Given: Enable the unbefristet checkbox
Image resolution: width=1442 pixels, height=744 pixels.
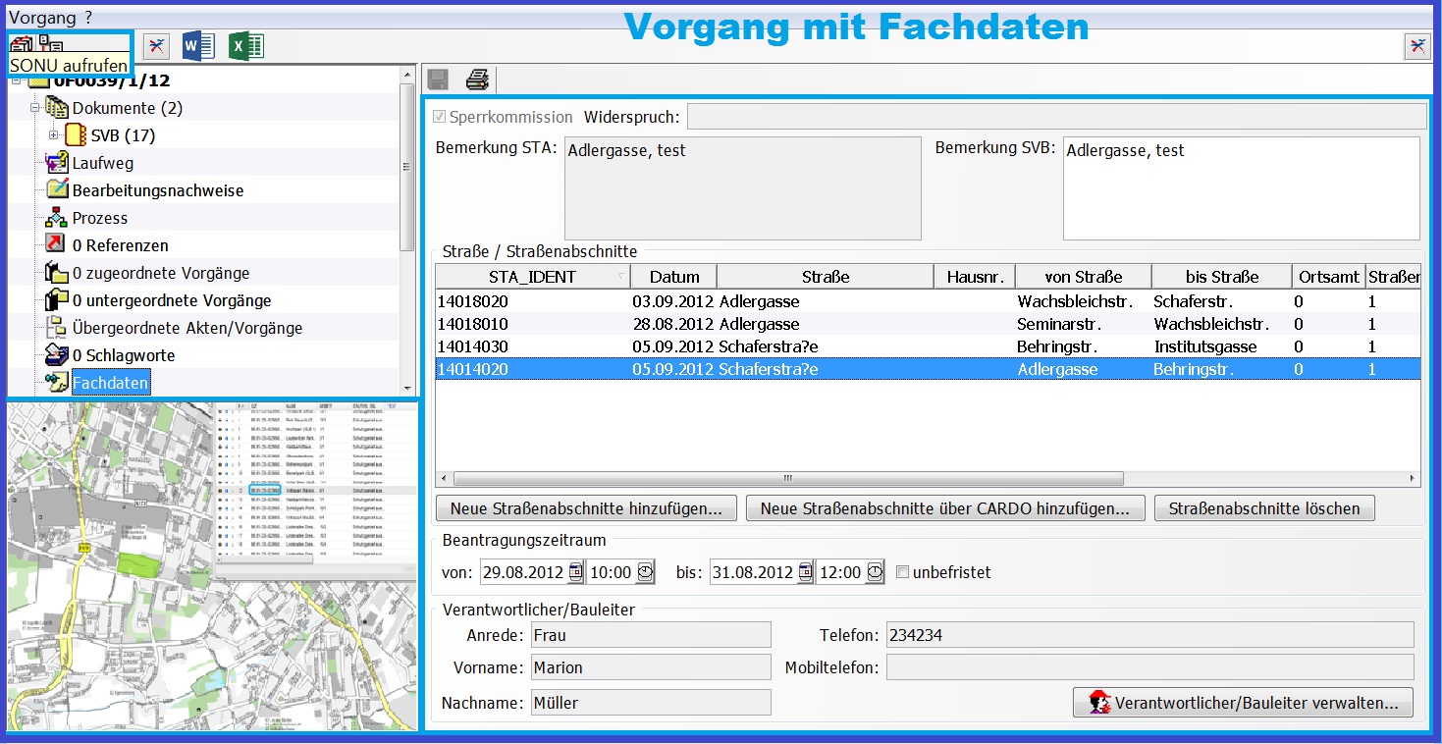Looking at the screenshot, I should [x=902, y=572].
